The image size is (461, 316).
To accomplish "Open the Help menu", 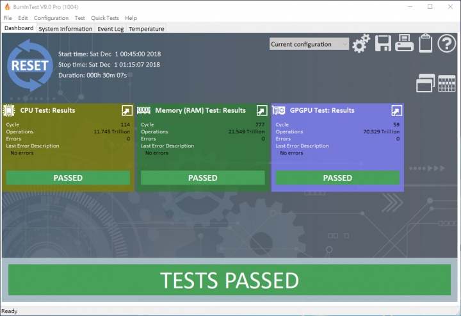I will 131,18.
